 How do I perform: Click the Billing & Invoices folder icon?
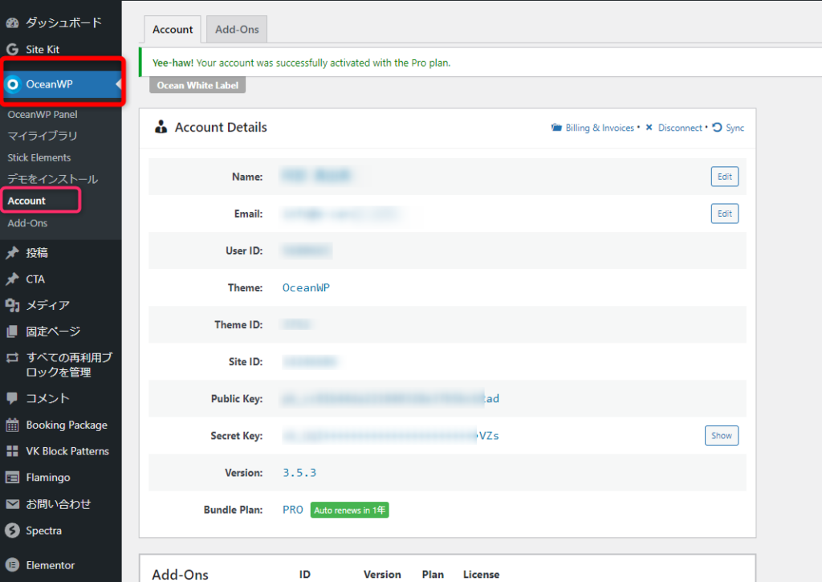coord(556,128)
